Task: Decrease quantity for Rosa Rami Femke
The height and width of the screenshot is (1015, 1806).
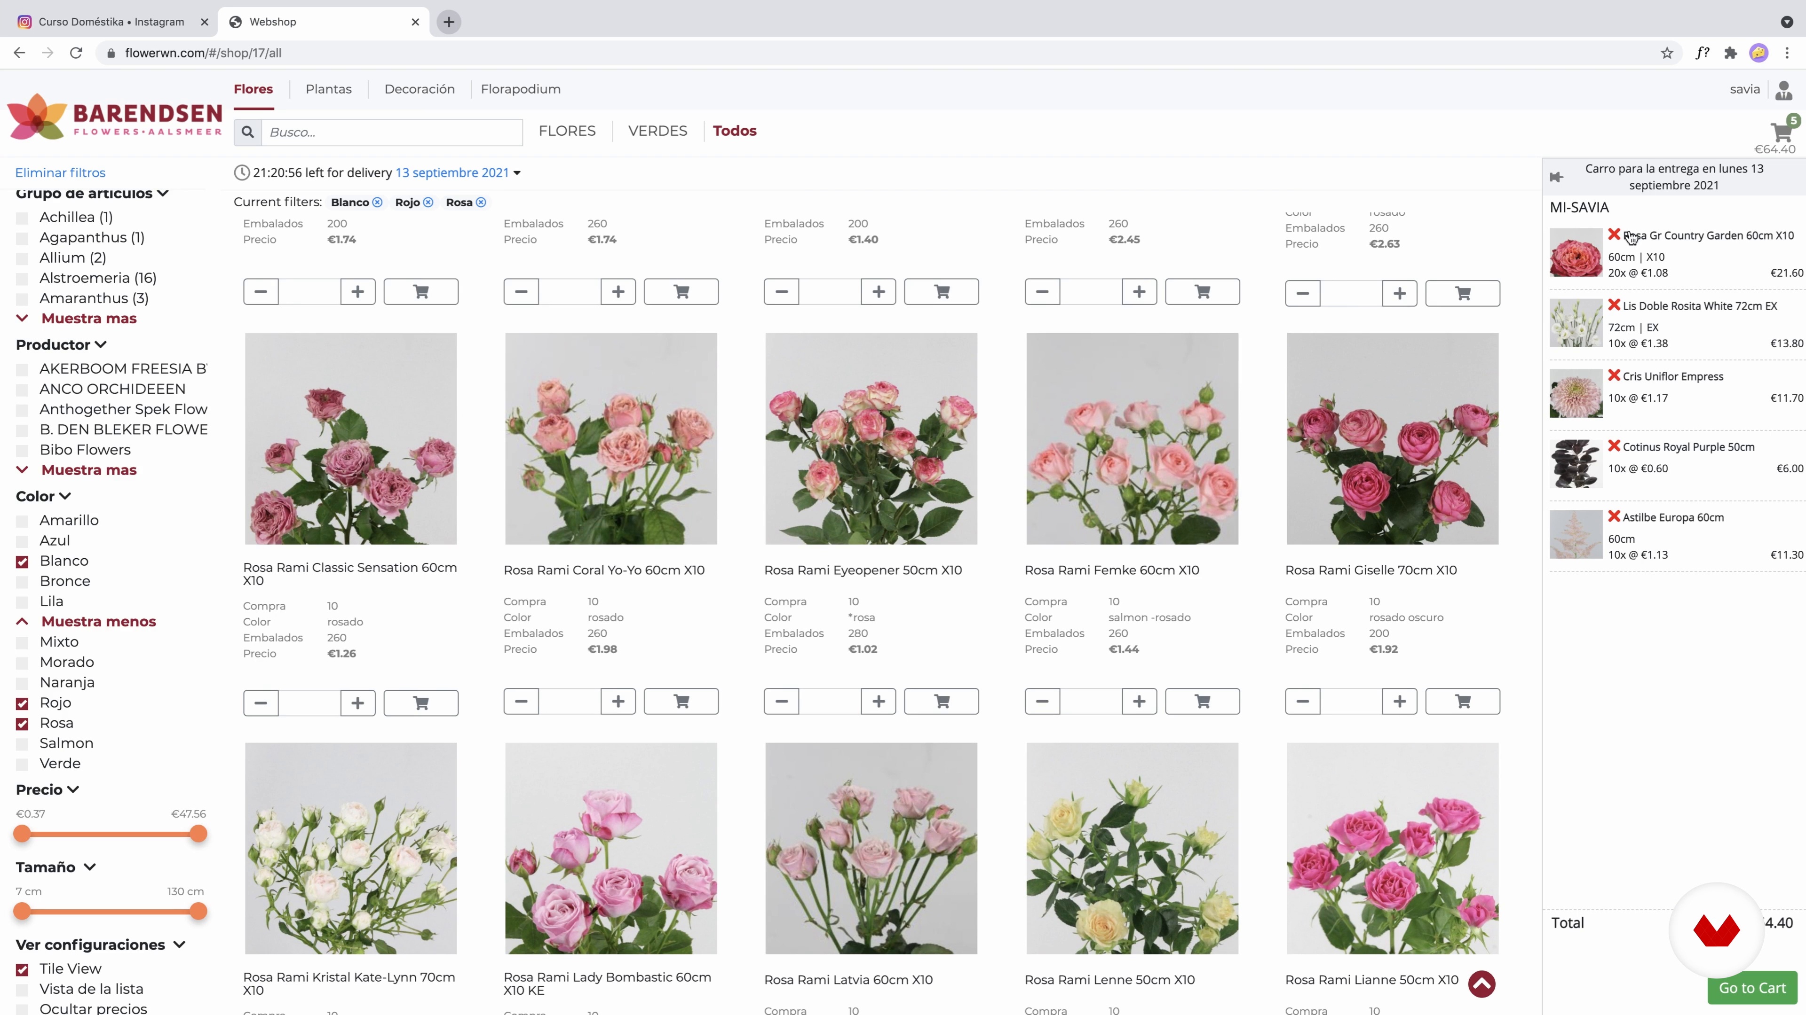Action: coord(1042,701)
